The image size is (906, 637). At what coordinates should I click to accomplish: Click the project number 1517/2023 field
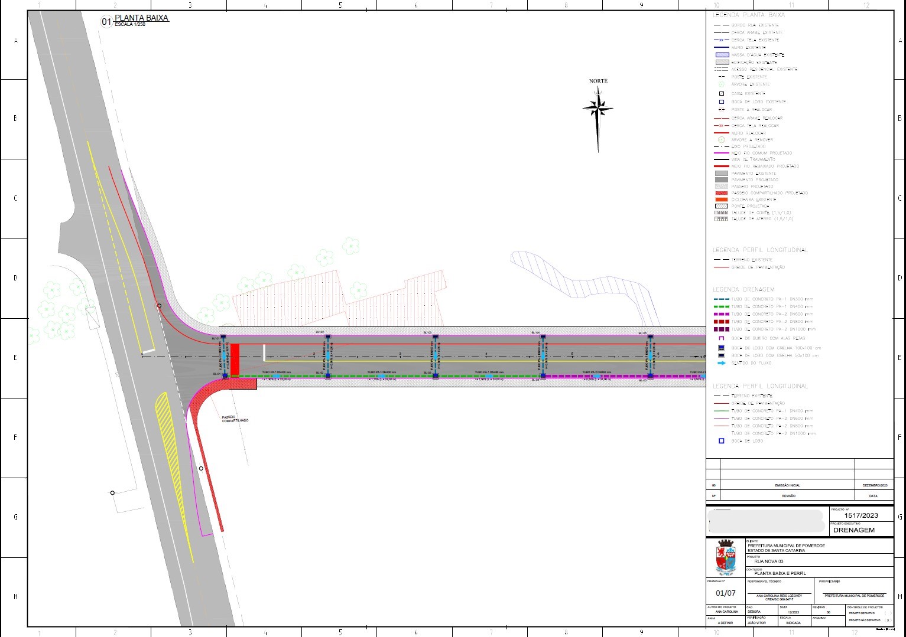pos(861,515)
